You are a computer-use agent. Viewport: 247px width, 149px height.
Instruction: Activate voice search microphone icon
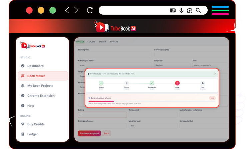[x=181, y=10]
